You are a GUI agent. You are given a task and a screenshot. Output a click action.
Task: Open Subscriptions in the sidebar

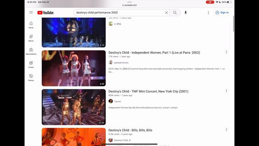tap(31, 52)
